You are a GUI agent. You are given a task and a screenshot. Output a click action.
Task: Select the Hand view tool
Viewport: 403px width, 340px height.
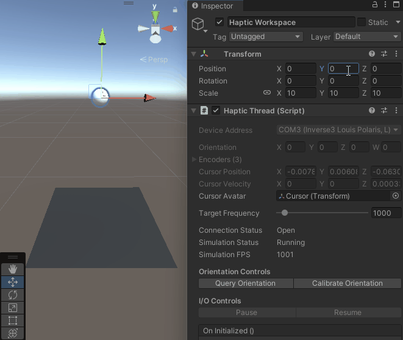(x=13, y=269)
